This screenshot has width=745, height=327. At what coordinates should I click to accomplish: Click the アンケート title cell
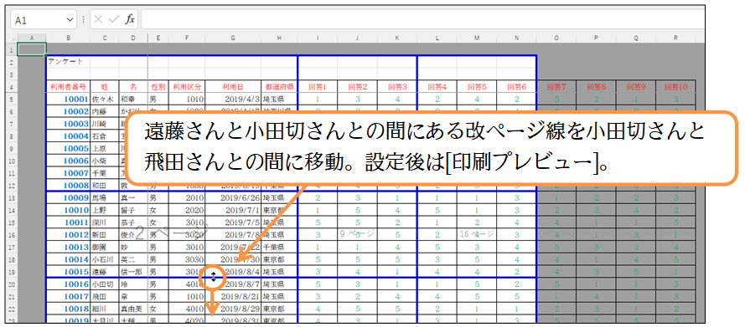pos(69,62)
